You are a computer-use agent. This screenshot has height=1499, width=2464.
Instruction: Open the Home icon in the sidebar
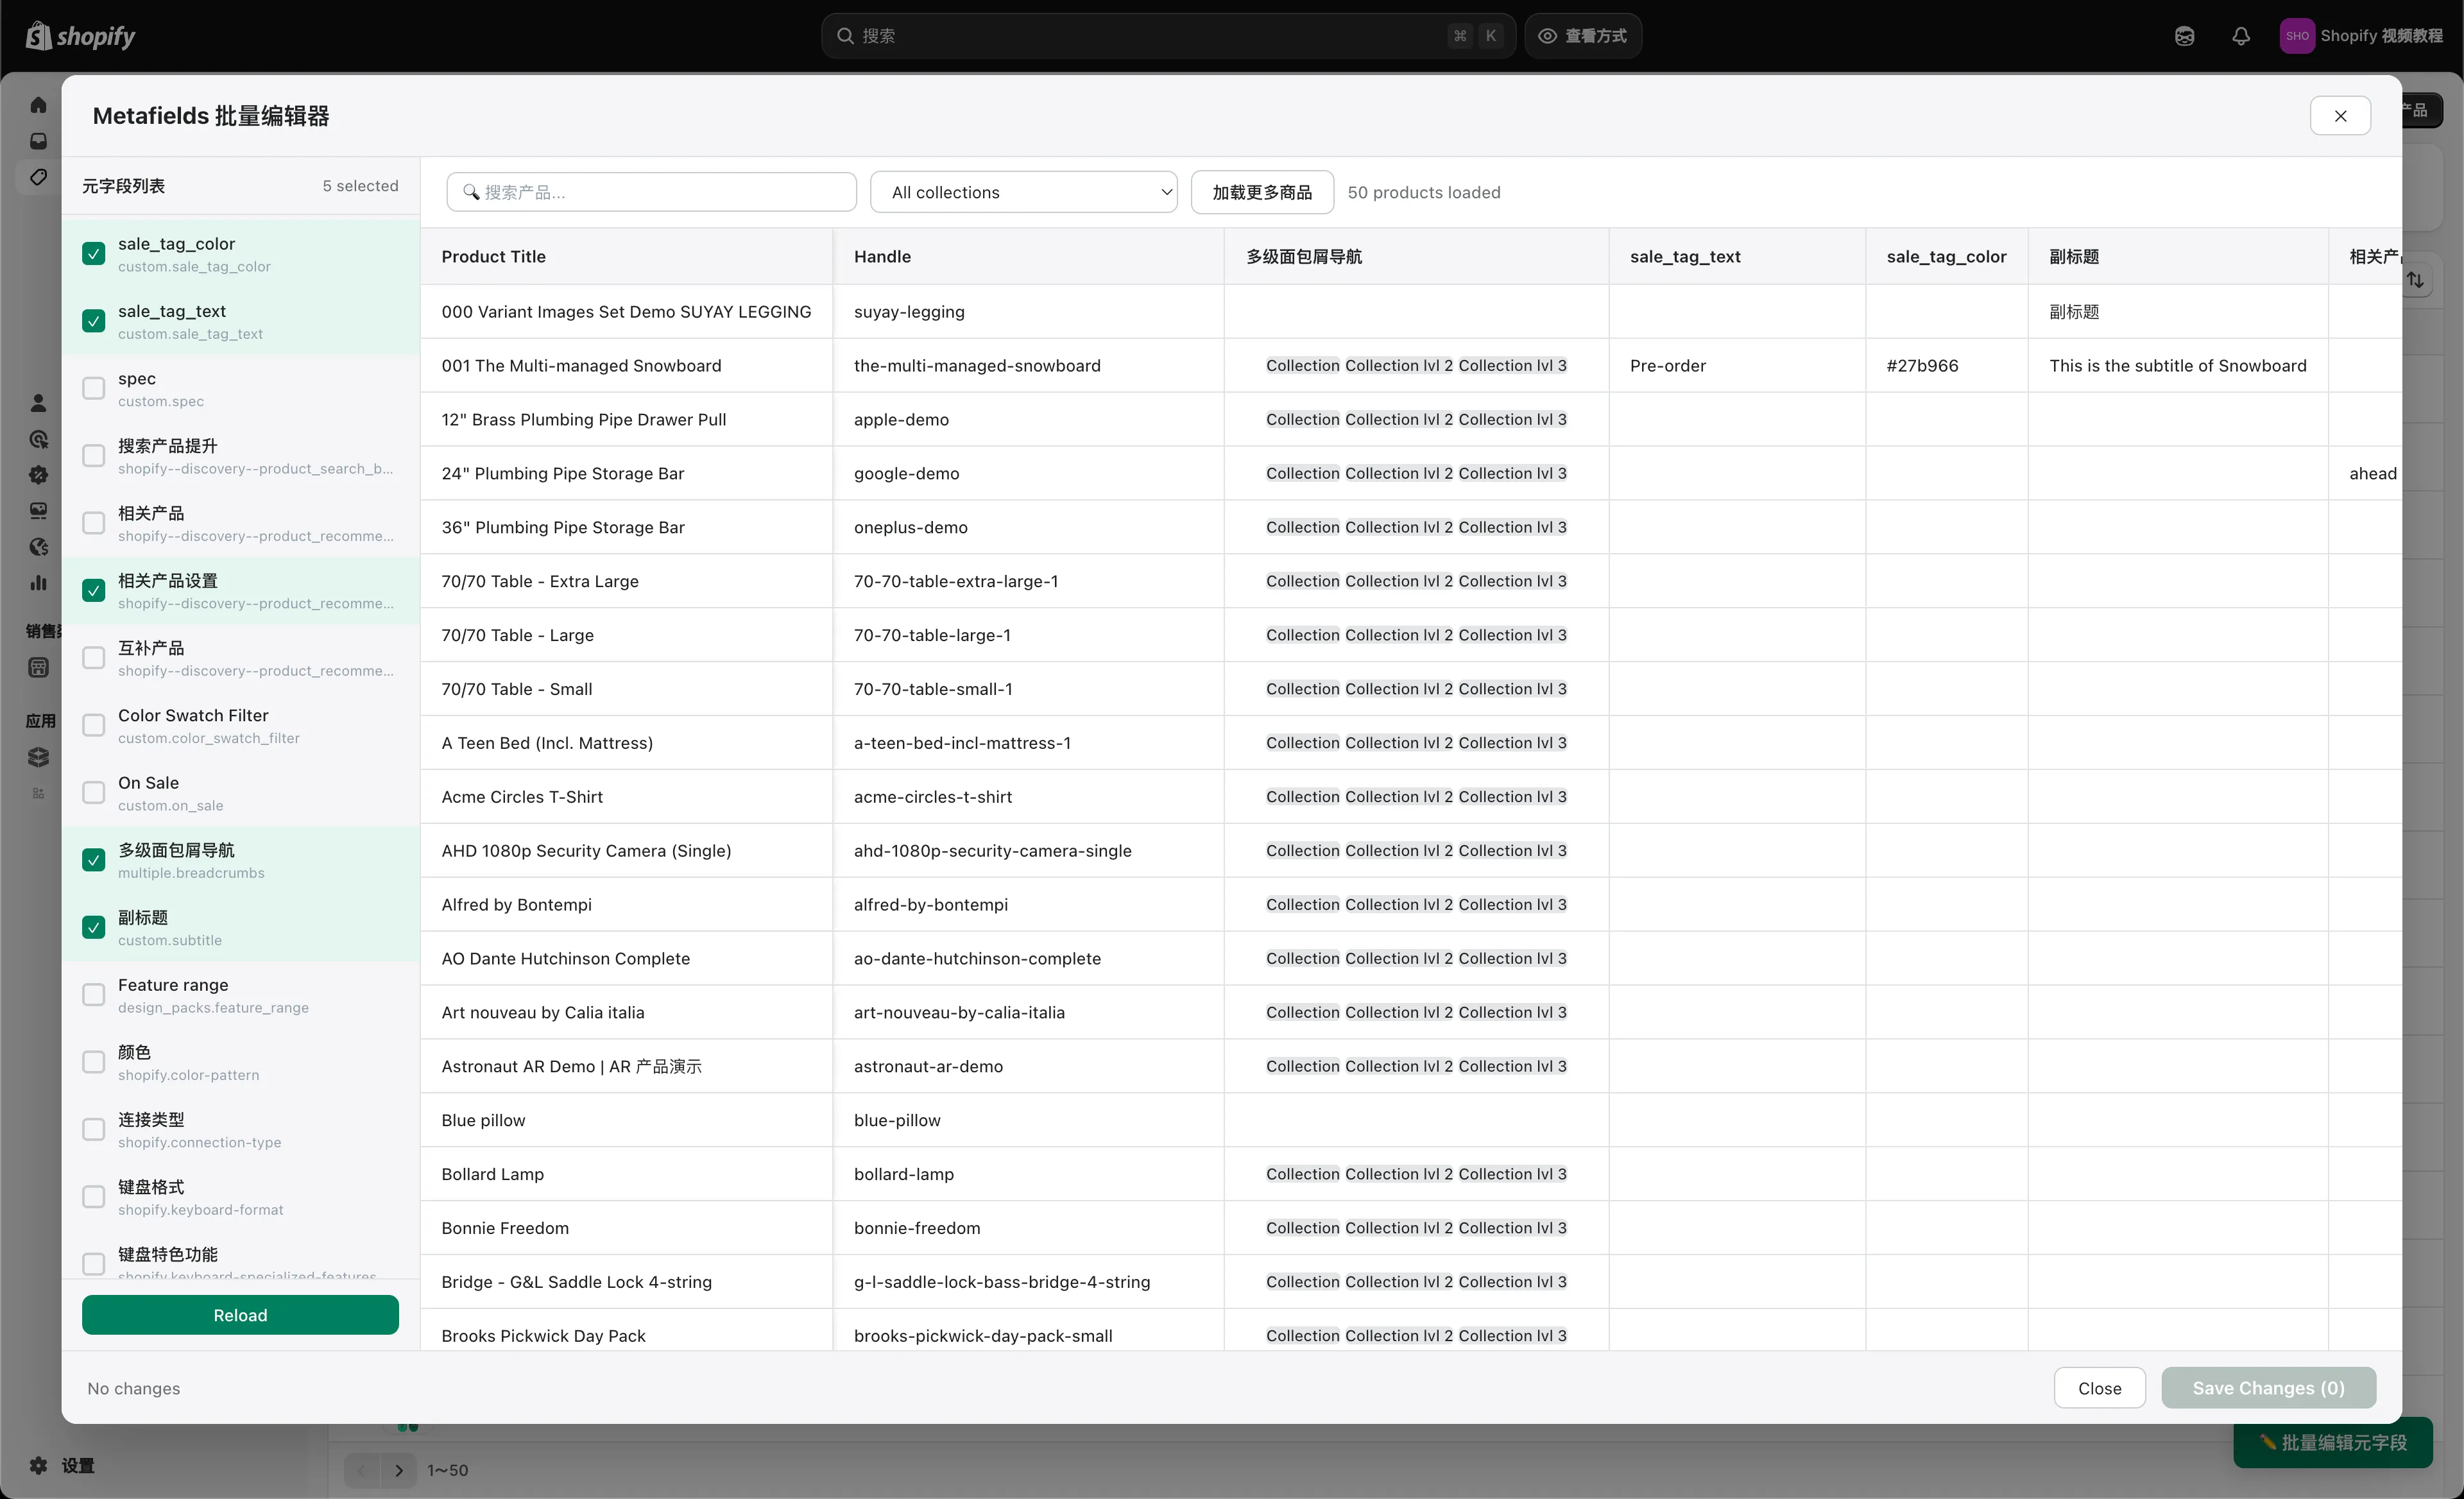click(x=38, y=104)
